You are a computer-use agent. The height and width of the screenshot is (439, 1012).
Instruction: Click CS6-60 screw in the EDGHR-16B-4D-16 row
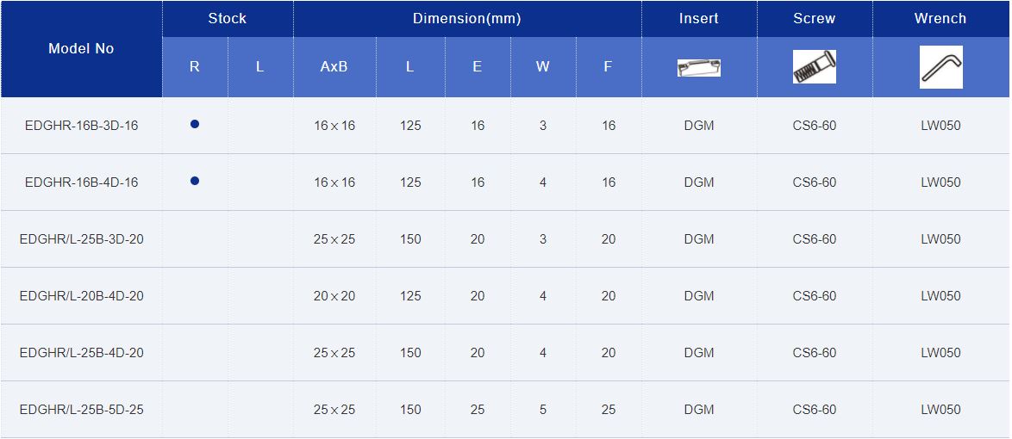tap(815, 182)
